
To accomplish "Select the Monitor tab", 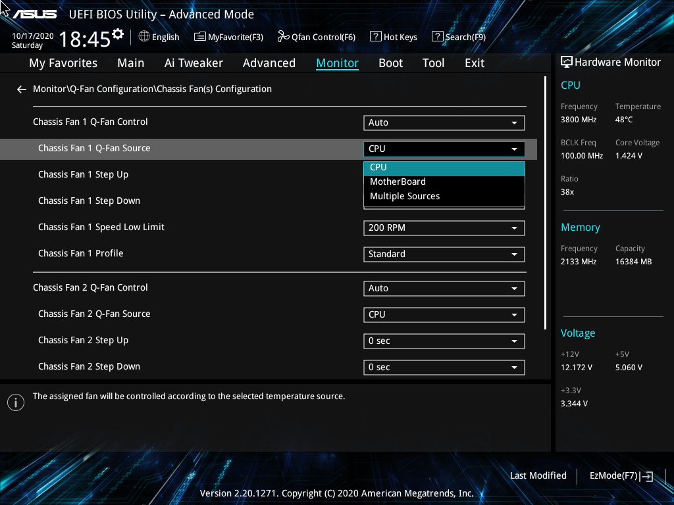I will pyautogui.click(x=338, y=63).
